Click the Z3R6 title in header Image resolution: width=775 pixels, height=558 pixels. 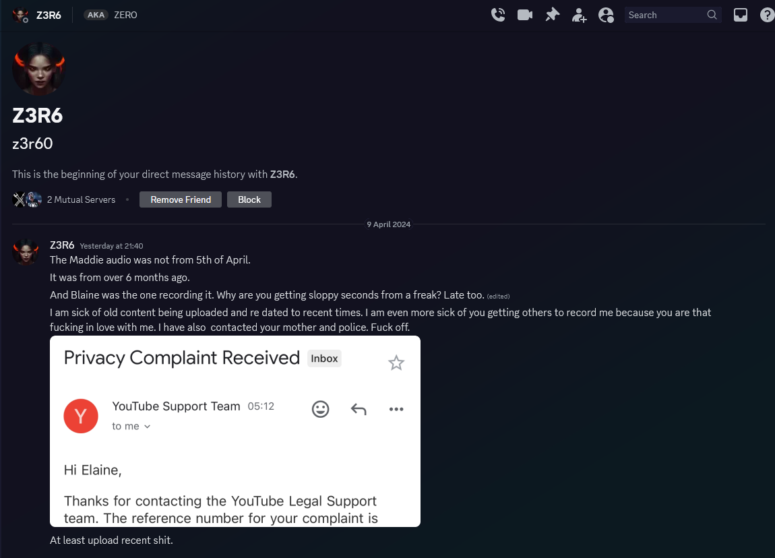click(49, 15)
